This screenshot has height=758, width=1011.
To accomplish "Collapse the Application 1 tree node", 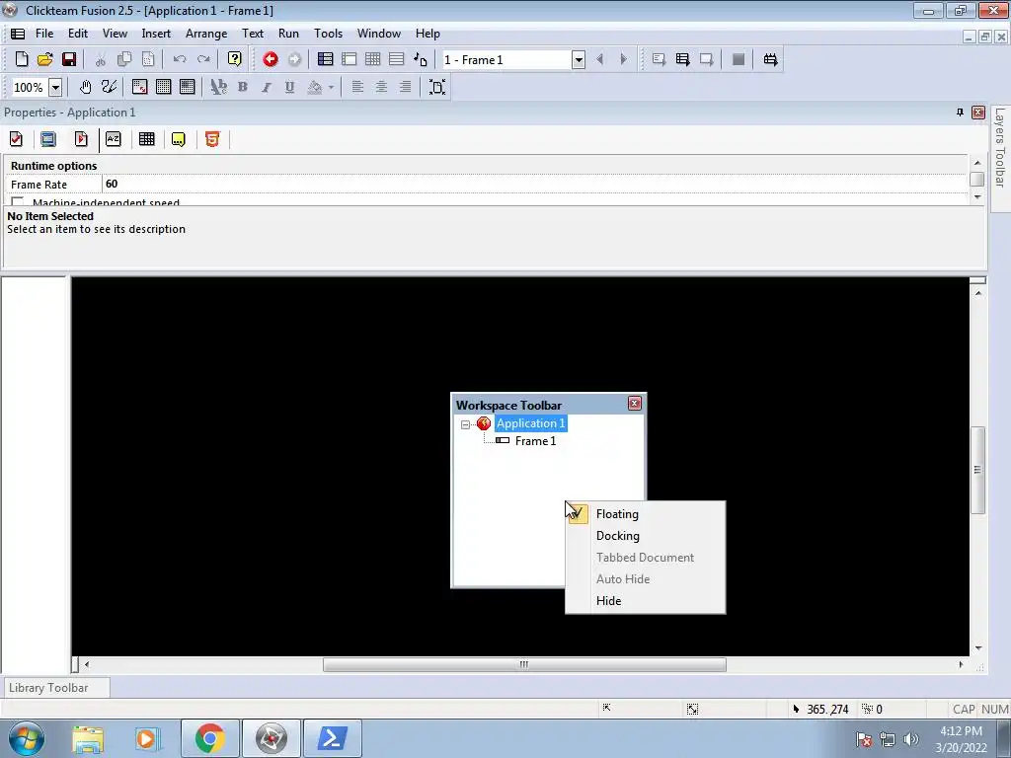I will (x=466, y=424).
